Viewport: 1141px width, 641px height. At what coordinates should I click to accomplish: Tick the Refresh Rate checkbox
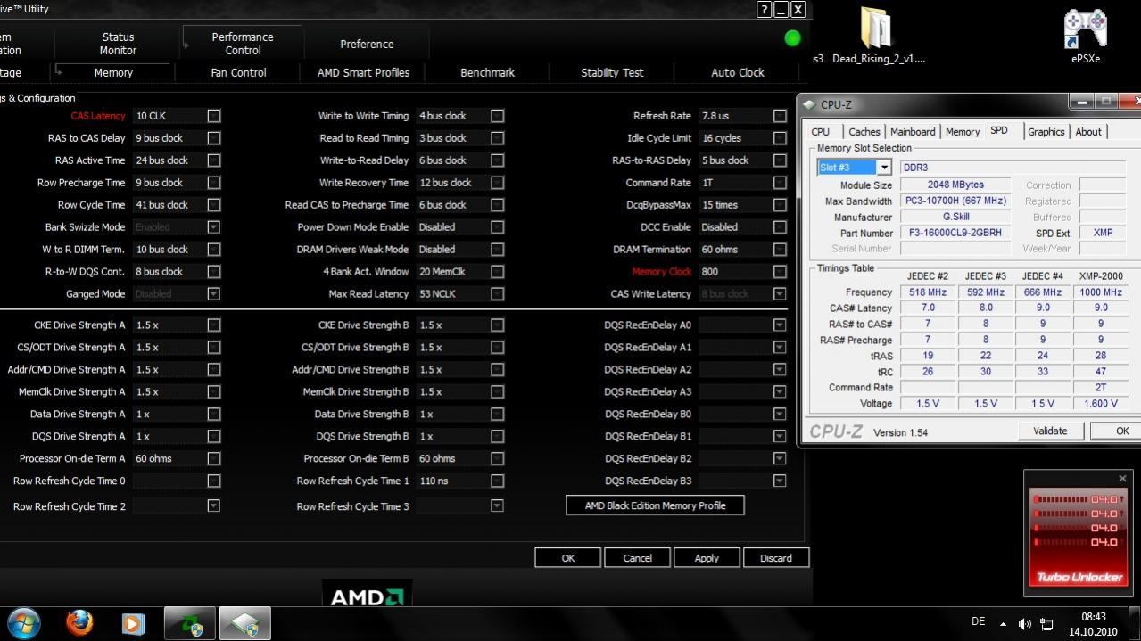coord(781,116)
